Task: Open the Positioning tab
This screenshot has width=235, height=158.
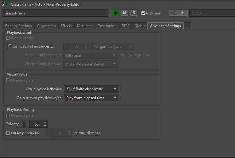Action: tap(107, 26)
